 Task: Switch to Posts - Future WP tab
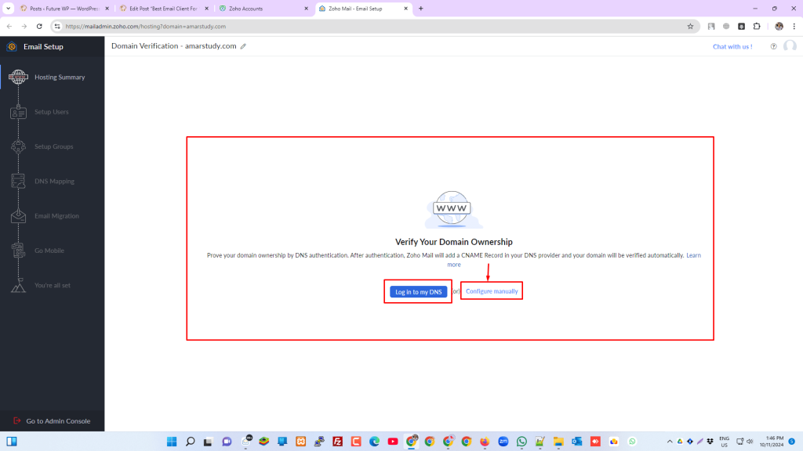tap(64, 9)
